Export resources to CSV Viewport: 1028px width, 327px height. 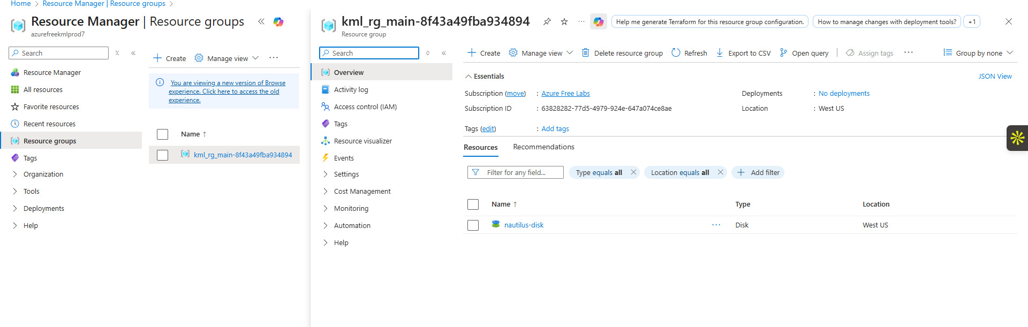(743, 53)
